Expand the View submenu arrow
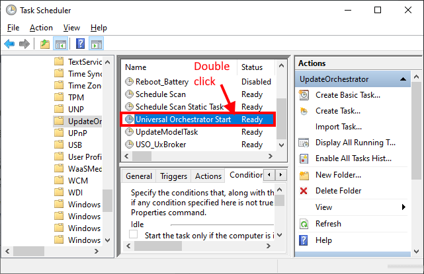Image resolution: width=424 pixels, height=274 pixels. (403, 207)
